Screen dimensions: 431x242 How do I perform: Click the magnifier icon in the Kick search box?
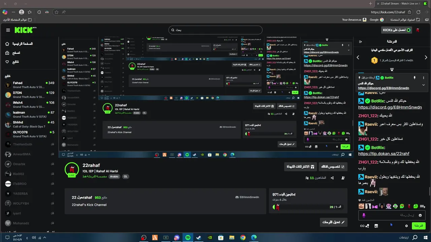pyautogui.click(x=172, y=30)
